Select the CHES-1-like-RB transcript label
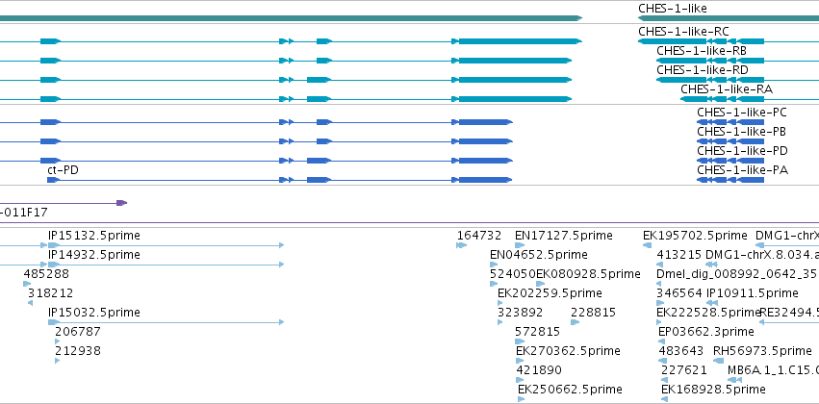 click(x=702, y=51)
